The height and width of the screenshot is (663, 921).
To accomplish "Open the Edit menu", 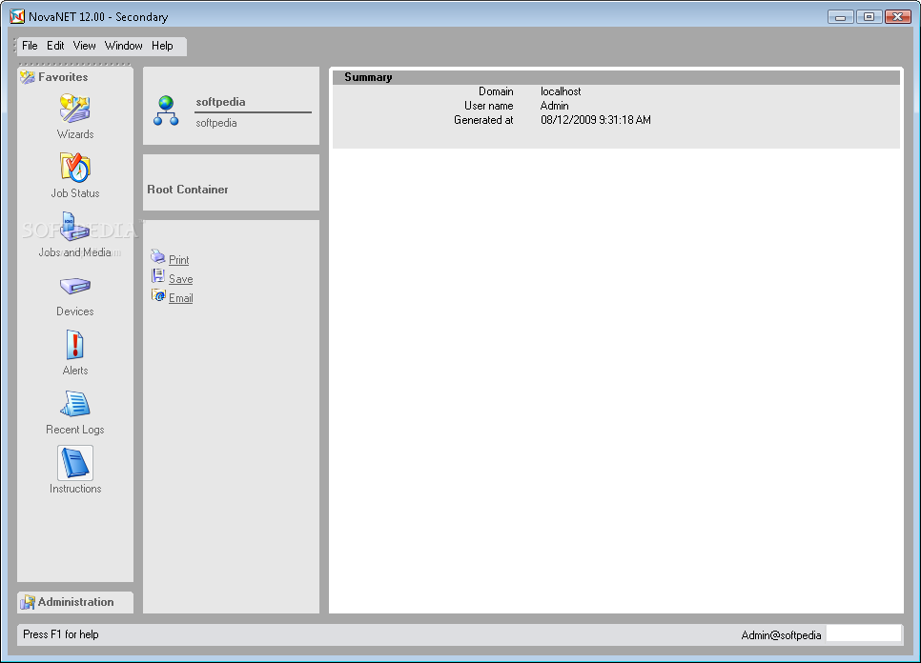I will tap(55, 46).
